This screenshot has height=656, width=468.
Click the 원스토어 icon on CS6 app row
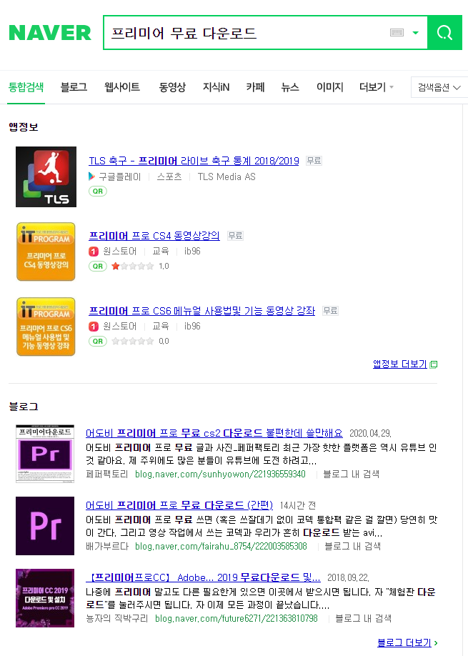click(x=94, y=326)
